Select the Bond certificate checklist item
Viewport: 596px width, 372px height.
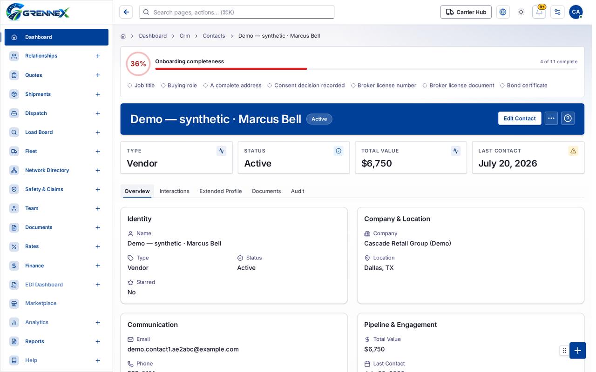[x=524, y=86]
